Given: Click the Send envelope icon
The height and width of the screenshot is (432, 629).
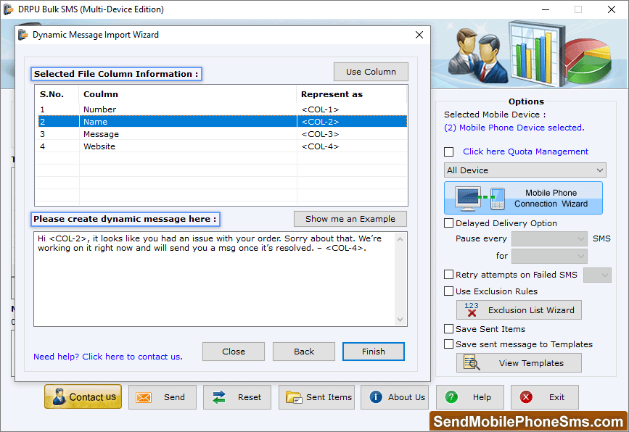Looking at the screenshot, I should point(144,397).
